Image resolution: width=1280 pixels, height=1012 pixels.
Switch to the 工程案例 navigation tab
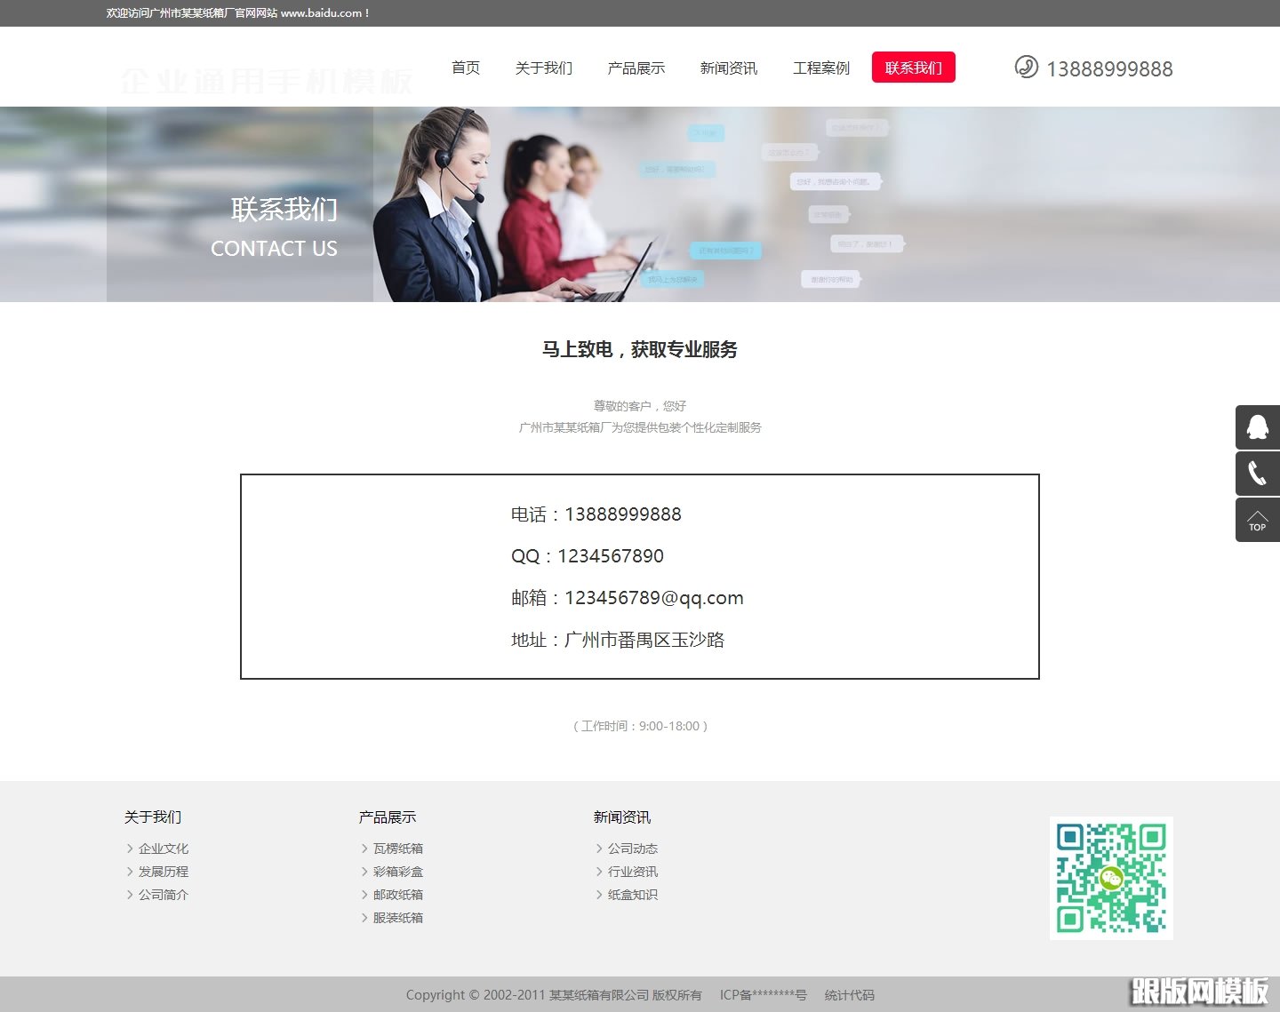[821, 67]
